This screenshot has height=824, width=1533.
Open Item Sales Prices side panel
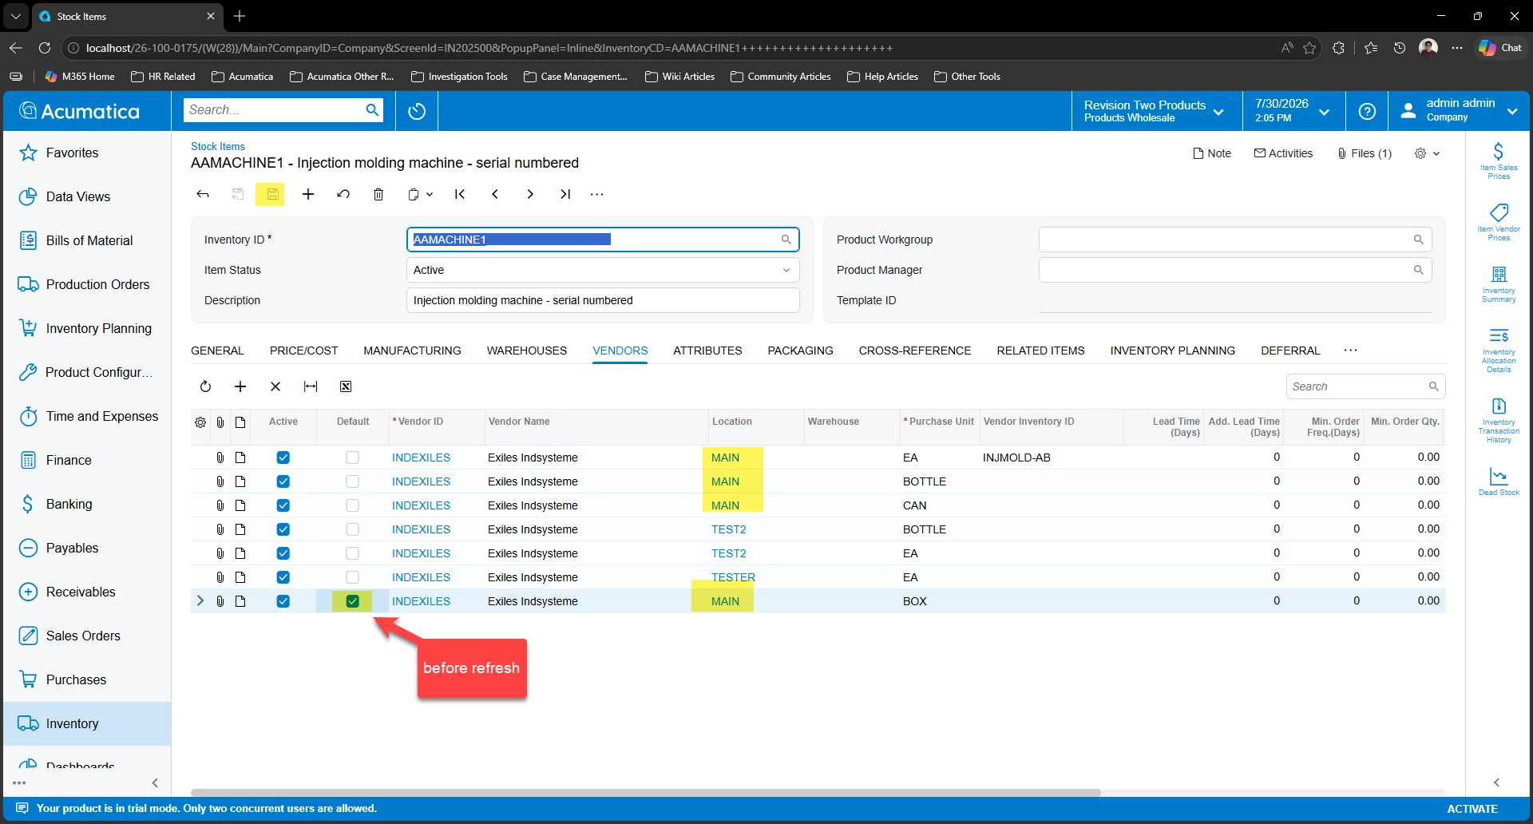(x=1499, y=160)
